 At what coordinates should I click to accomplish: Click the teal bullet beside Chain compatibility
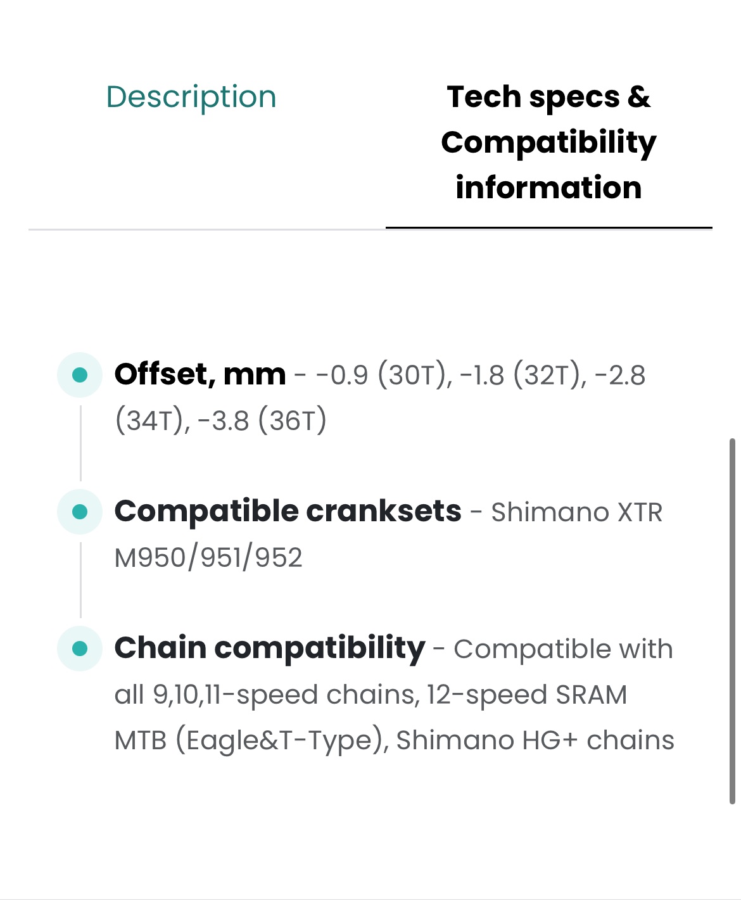click(80, 649)
